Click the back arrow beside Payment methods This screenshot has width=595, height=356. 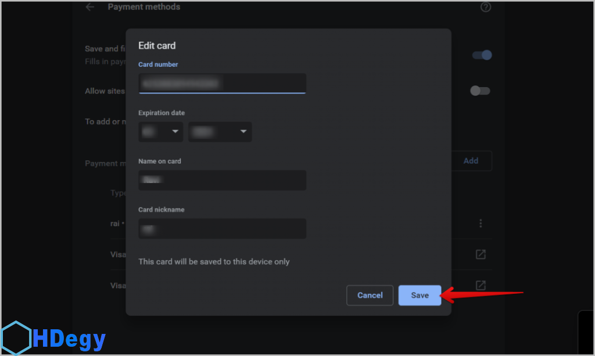(x=89, y=8)
